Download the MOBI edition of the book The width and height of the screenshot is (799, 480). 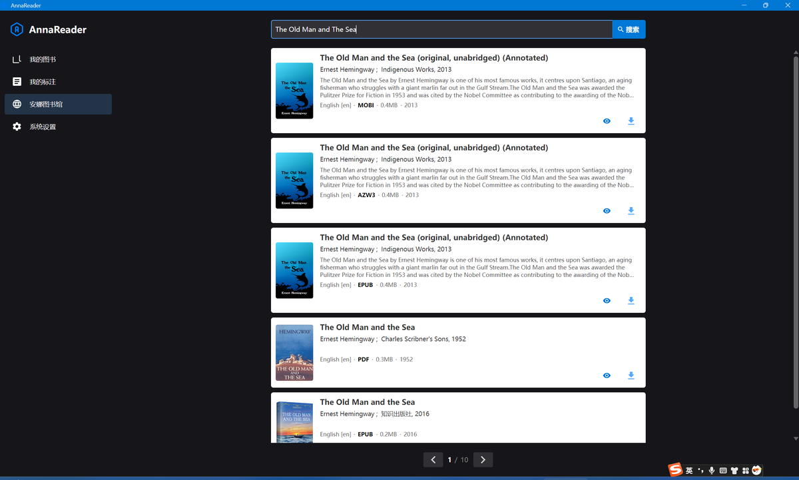pyautogui.click(x=631, y=121)
